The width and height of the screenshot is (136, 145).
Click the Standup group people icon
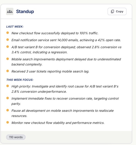(10, 11)
